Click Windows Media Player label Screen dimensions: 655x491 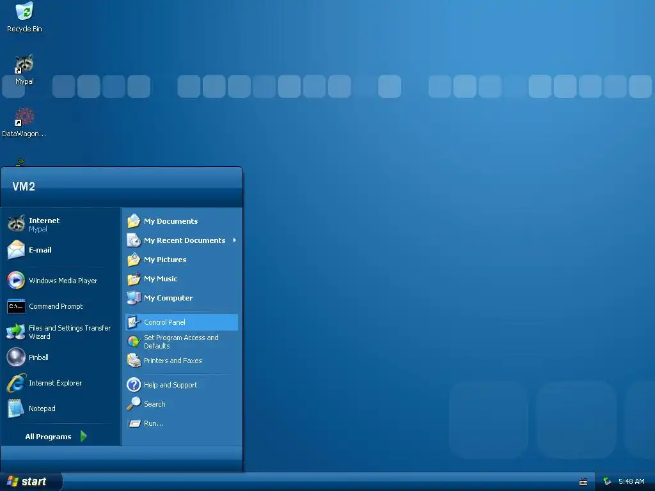pyautogui.click(x=63, y=281)
